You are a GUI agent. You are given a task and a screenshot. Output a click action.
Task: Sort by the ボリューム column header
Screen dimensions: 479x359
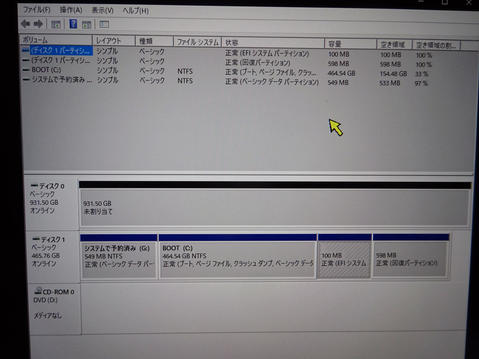[x=56, y=40]
